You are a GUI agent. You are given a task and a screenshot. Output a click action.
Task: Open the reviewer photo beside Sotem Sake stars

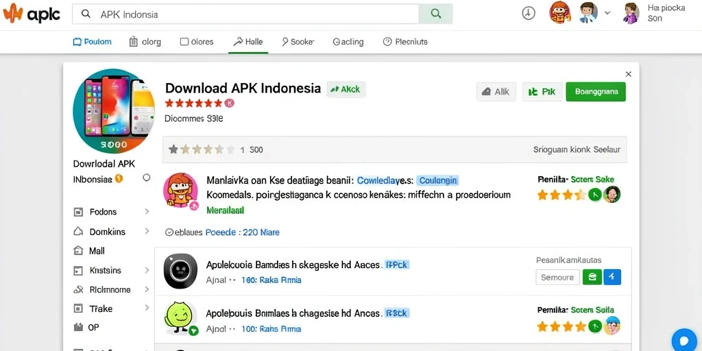tap(612, 195)
